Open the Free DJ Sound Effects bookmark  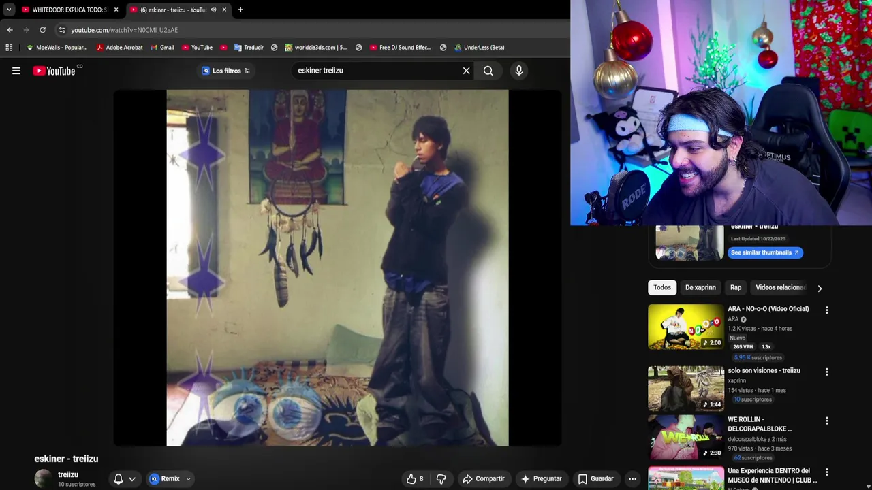[401, 48]
